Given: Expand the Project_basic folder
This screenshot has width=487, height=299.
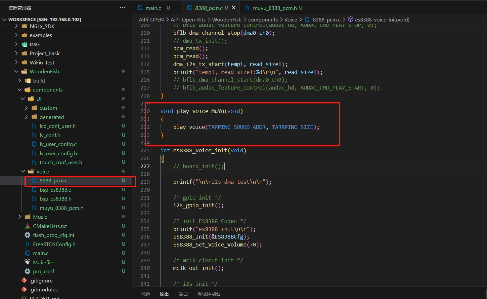Looking at the screenshot, I should pyautogui.click(x=16, y=53).
